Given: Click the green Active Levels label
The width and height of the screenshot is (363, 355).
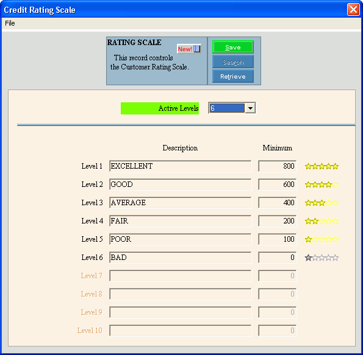Looking at the screenshot, I should pyautogui.click(x=160, y=108).
